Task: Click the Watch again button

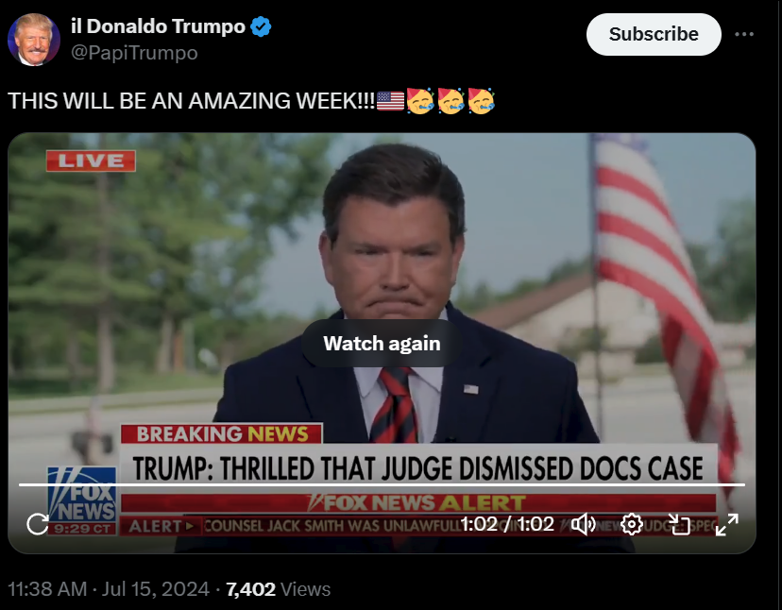Action: (382, 343)
